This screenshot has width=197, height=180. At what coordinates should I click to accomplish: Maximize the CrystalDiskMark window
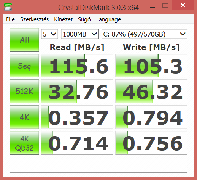click(x=165, y=6)
